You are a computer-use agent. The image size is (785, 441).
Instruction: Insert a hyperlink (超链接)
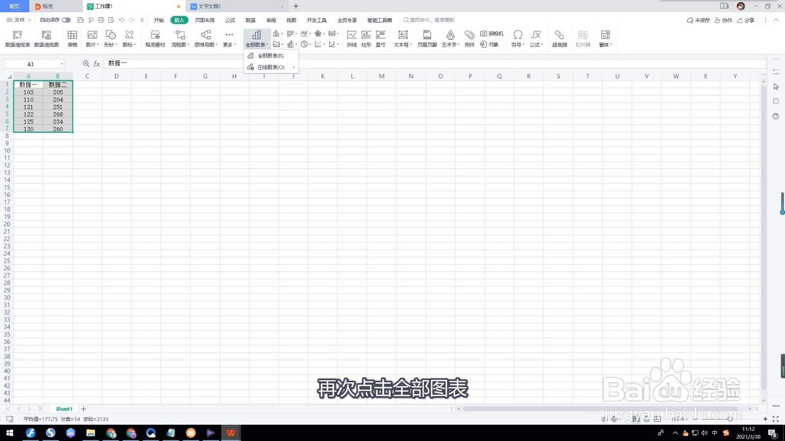559,38
